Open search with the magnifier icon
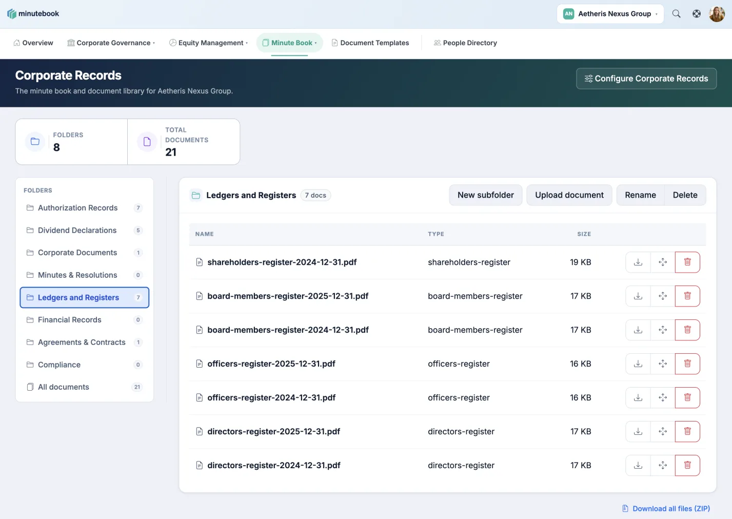 (x=677, y=14)
